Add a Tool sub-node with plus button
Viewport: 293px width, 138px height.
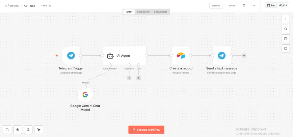click(139, 78)
